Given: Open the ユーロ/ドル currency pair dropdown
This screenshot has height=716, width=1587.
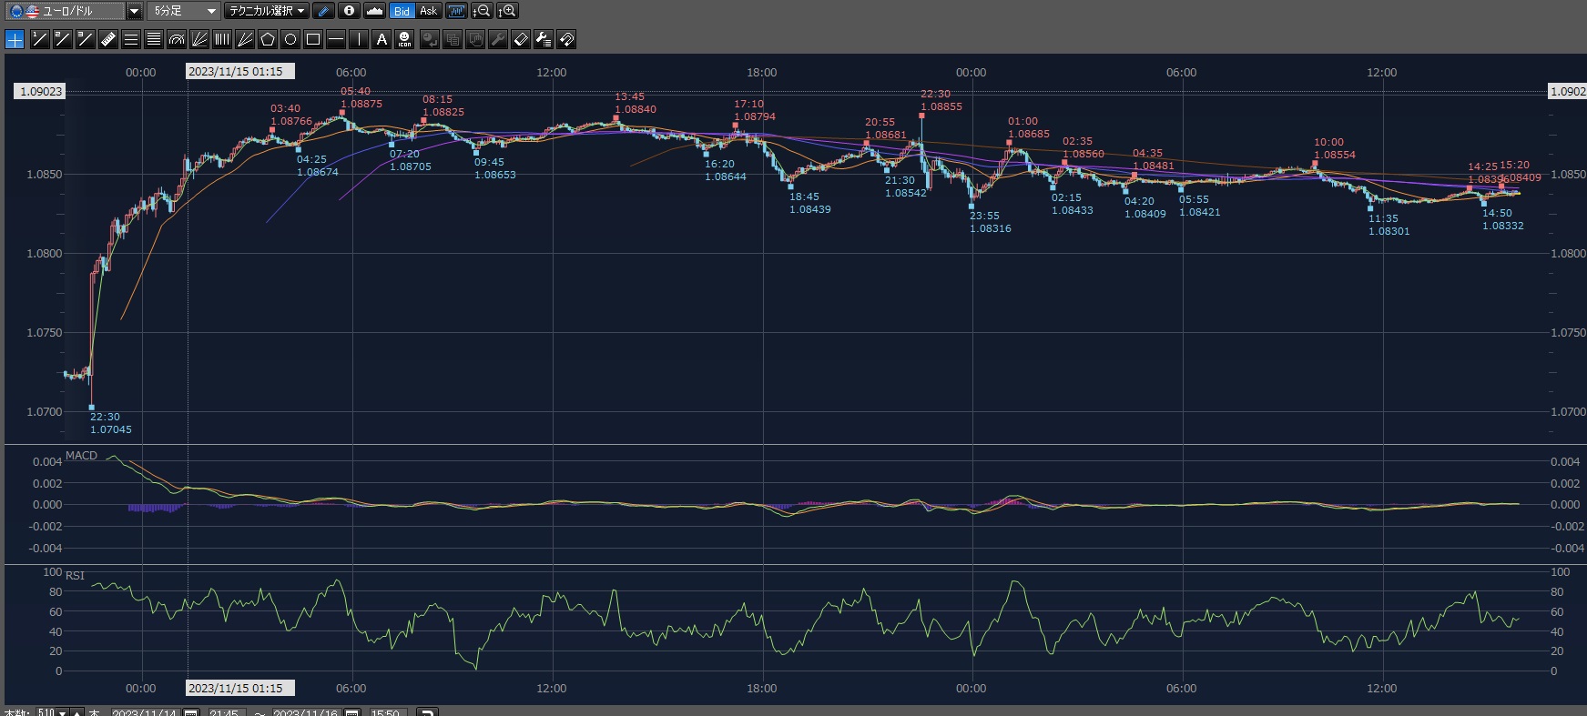Looking at the screenshot, I should (134, 11).
